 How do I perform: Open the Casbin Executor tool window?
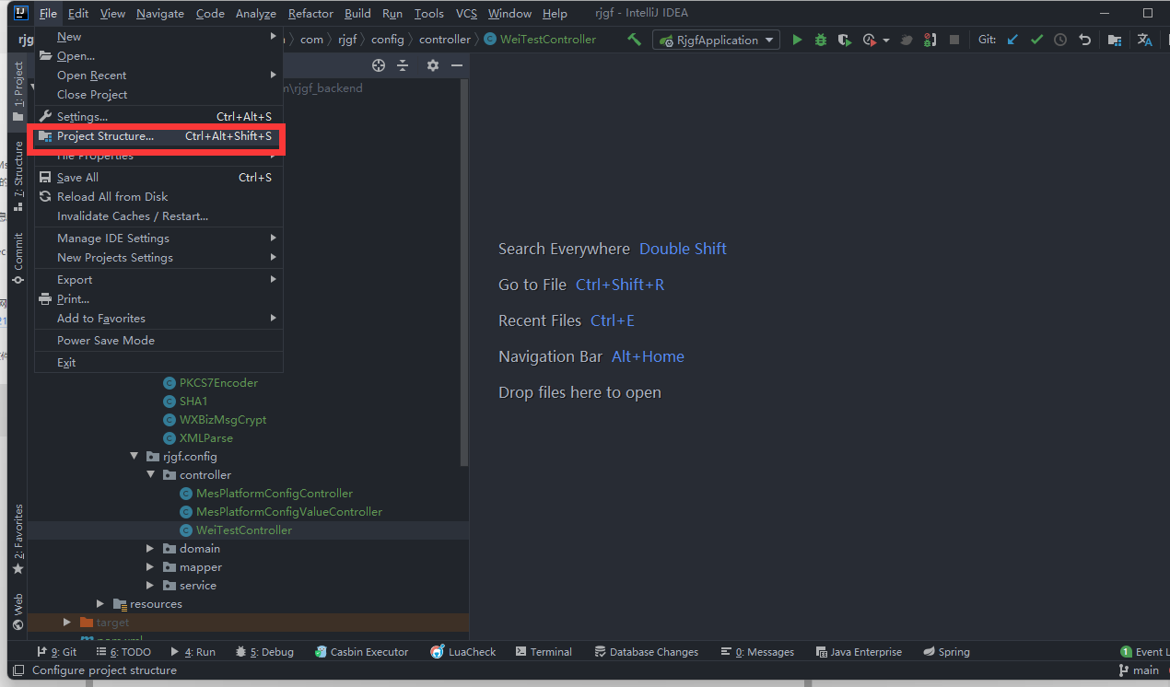tap(361, 652)
